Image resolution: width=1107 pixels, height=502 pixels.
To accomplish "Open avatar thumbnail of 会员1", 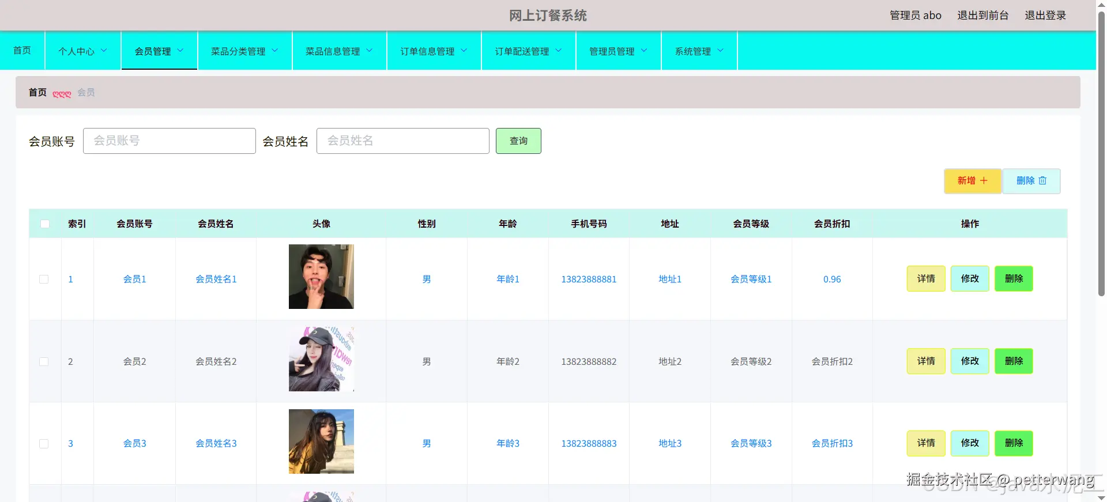I will click(x=321, y=277).
